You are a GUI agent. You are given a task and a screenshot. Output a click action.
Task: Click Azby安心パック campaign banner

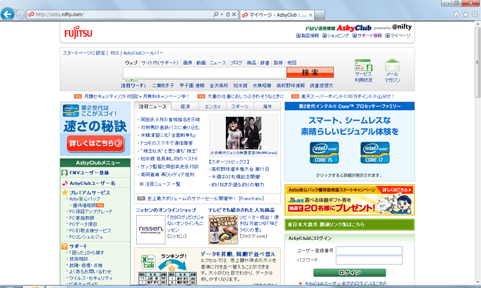349,200
